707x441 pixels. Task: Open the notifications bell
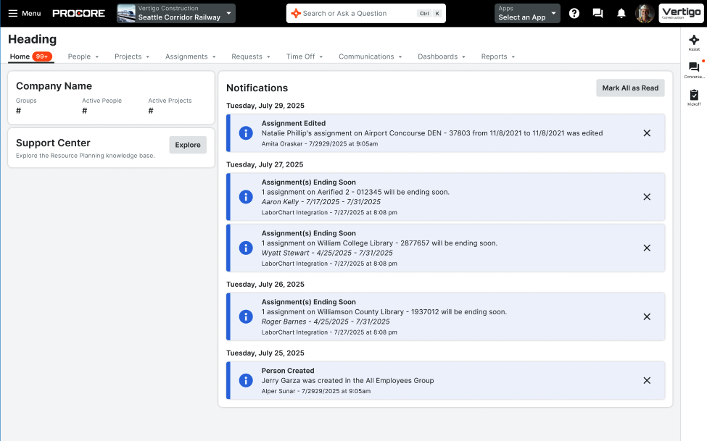point(620,12)
